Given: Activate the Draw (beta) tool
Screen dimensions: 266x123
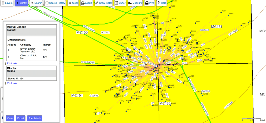Looking at the screenshot, I should point(104,3).
